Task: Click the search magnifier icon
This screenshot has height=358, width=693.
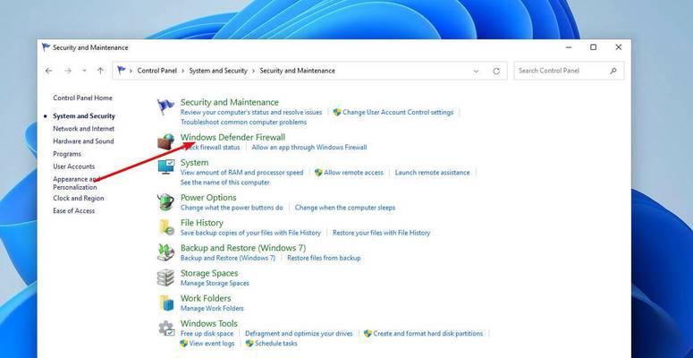Action: click(x=613, y=71)
